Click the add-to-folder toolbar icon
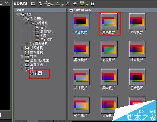Image resolution: width=157 pixels, height=122 pixels. coord(47,3)
